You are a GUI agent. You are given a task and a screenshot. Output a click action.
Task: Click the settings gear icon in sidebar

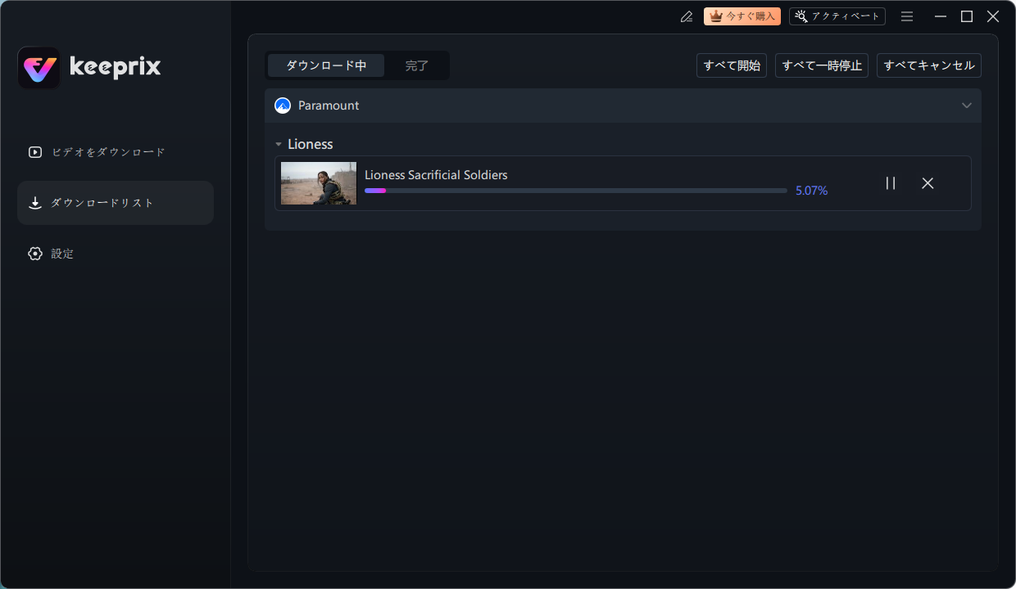coord(34,254)
